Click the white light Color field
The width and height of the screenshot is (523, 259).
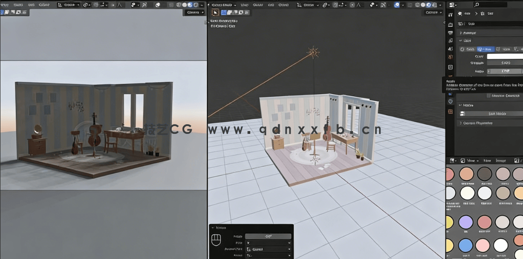(x=505, y=56)
